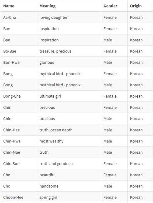Select the Bong-Cha name entry
The image size is (153, 203).
coord(12,96)
